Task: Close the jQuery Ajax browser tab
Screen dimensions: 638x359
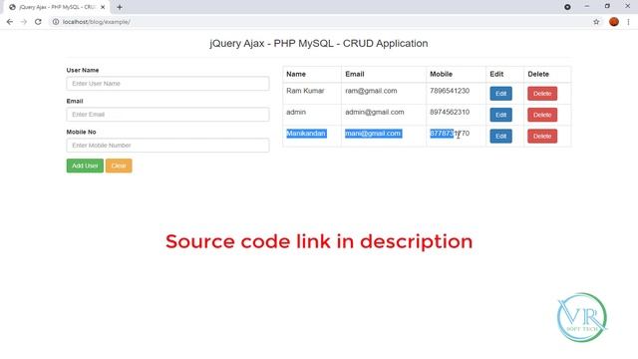Action: pyautogui.click(x=103, y=7)
